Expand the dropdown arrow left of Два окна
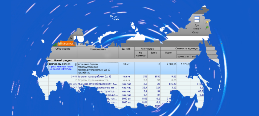This screenshot has width=259, height=116. 187,28
